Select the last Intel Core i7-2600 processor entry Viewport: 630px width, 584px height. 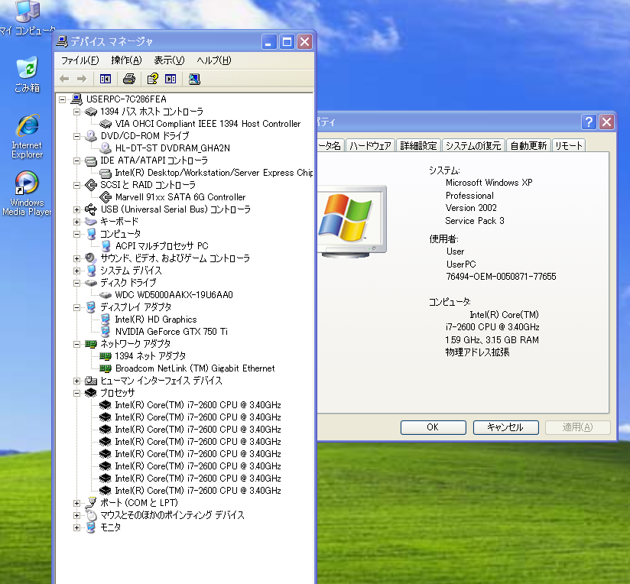198,491
